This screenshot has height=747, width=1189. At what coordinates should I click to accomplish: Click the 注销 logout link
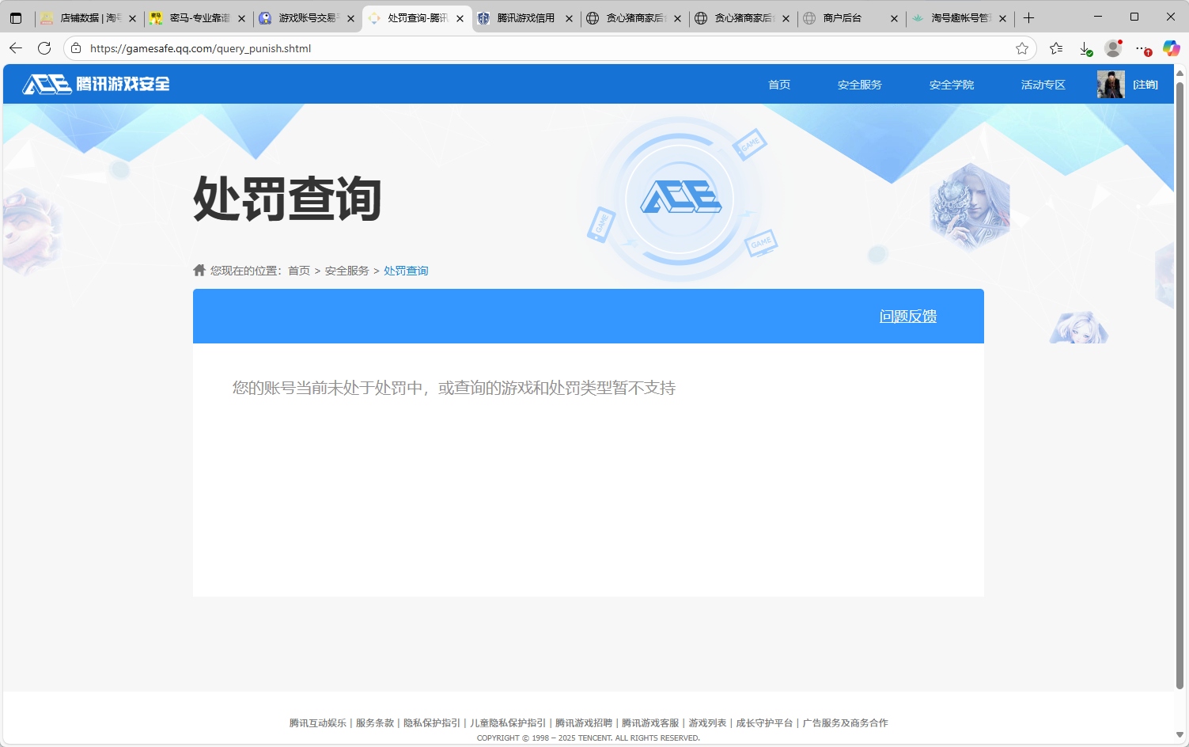point(1144,84)
